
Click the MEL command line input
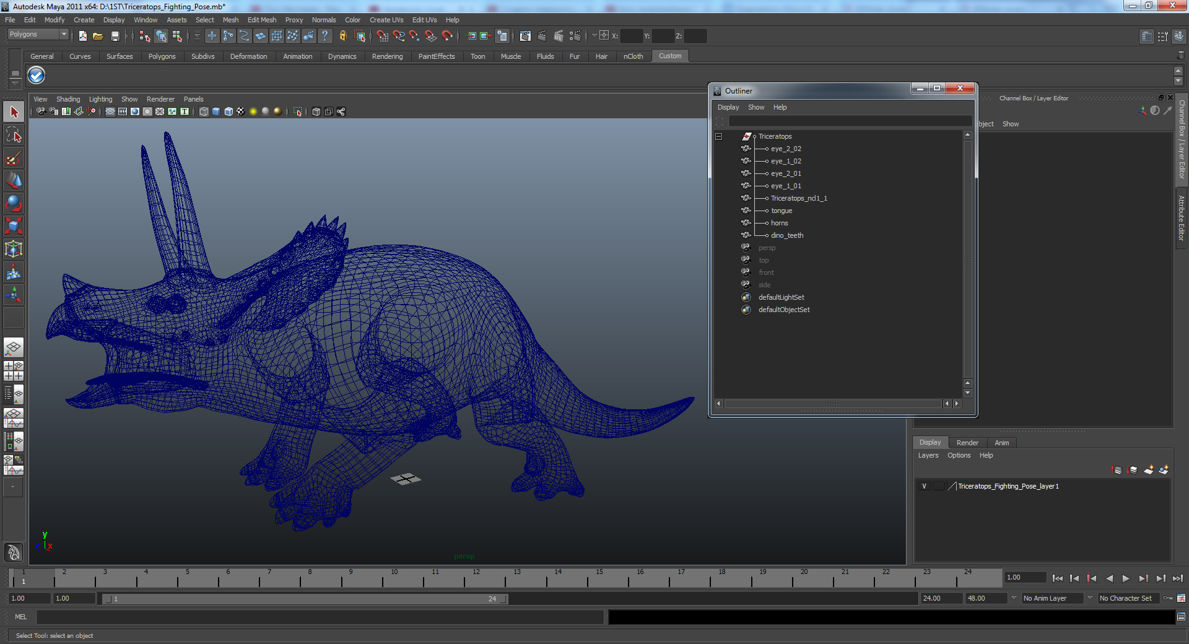[x=320, y=617]
